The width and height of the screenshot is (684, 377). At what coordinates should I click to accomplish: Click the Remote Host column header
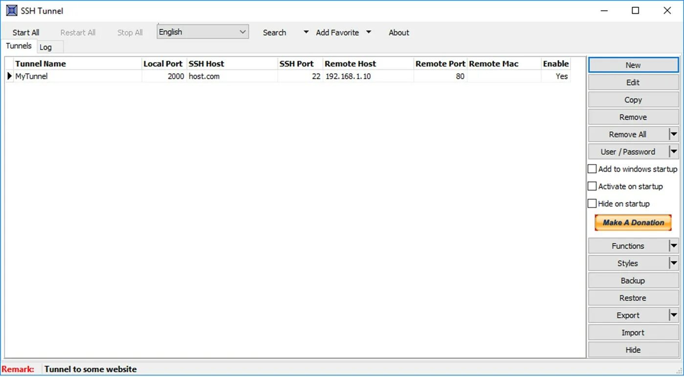[369, 63]
